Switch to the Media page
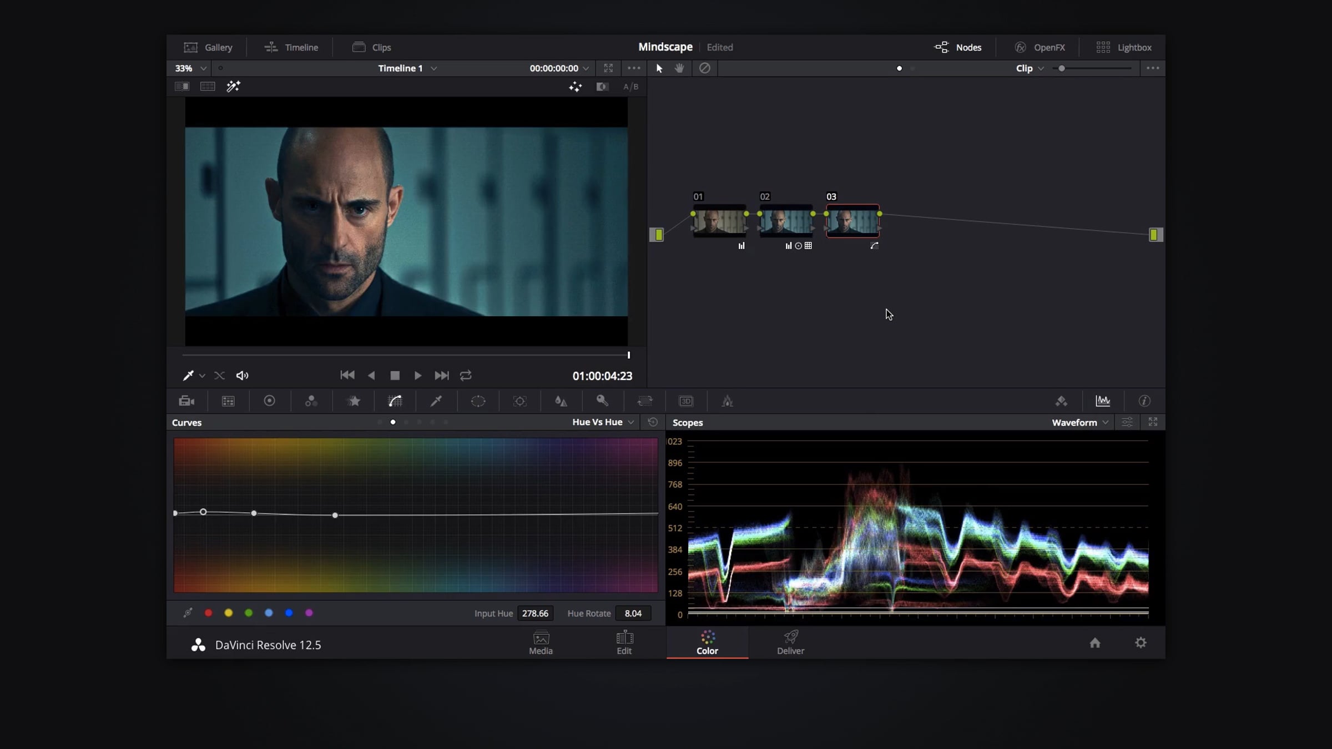The image size is (1332, 749). pyautogui.click(x=541, y=643)
